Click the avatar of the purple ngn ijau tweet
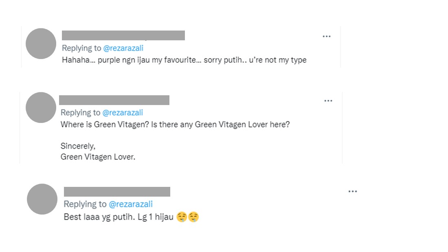This screenshot has width=448, height=252. (x=41, y=44)
